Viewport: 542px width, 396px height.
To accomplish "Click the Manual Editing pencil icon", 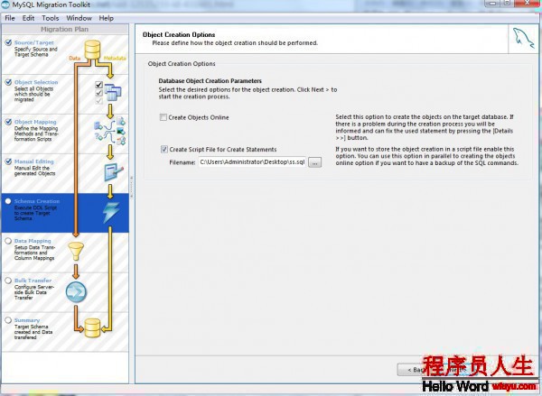I will pyautogui.click(x=114, y=172).
